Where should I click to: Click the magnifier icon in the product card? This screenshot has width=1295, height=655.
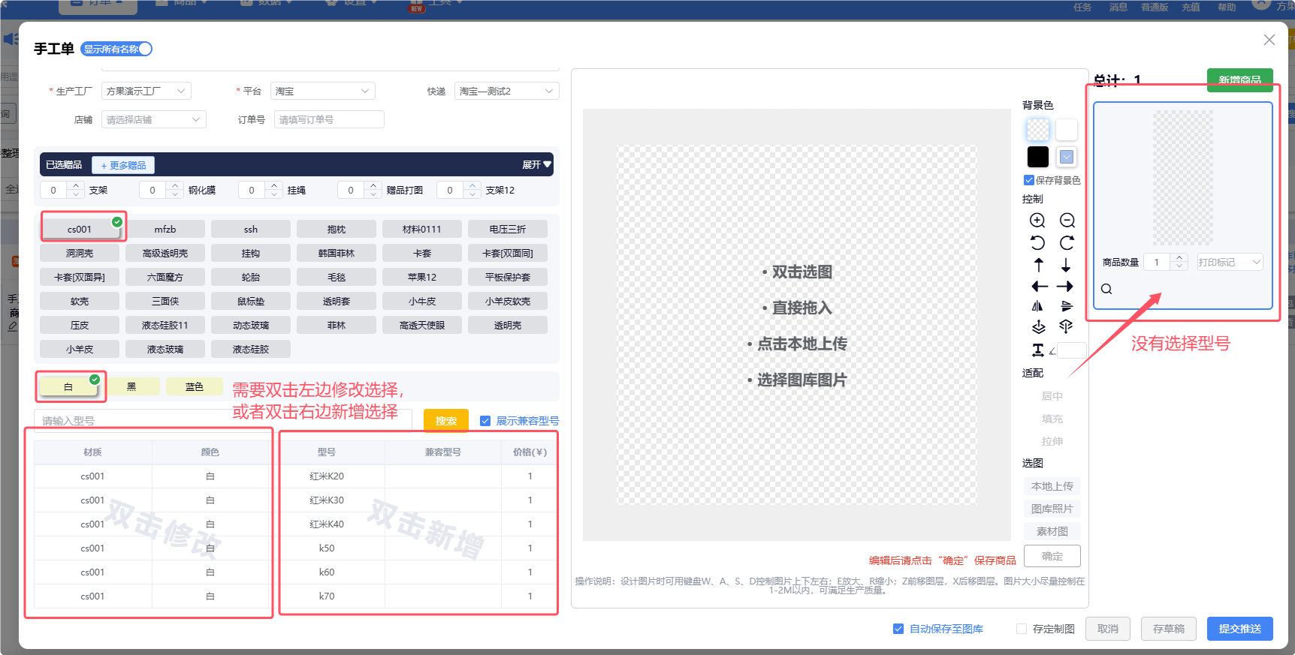coord(1106,289)
